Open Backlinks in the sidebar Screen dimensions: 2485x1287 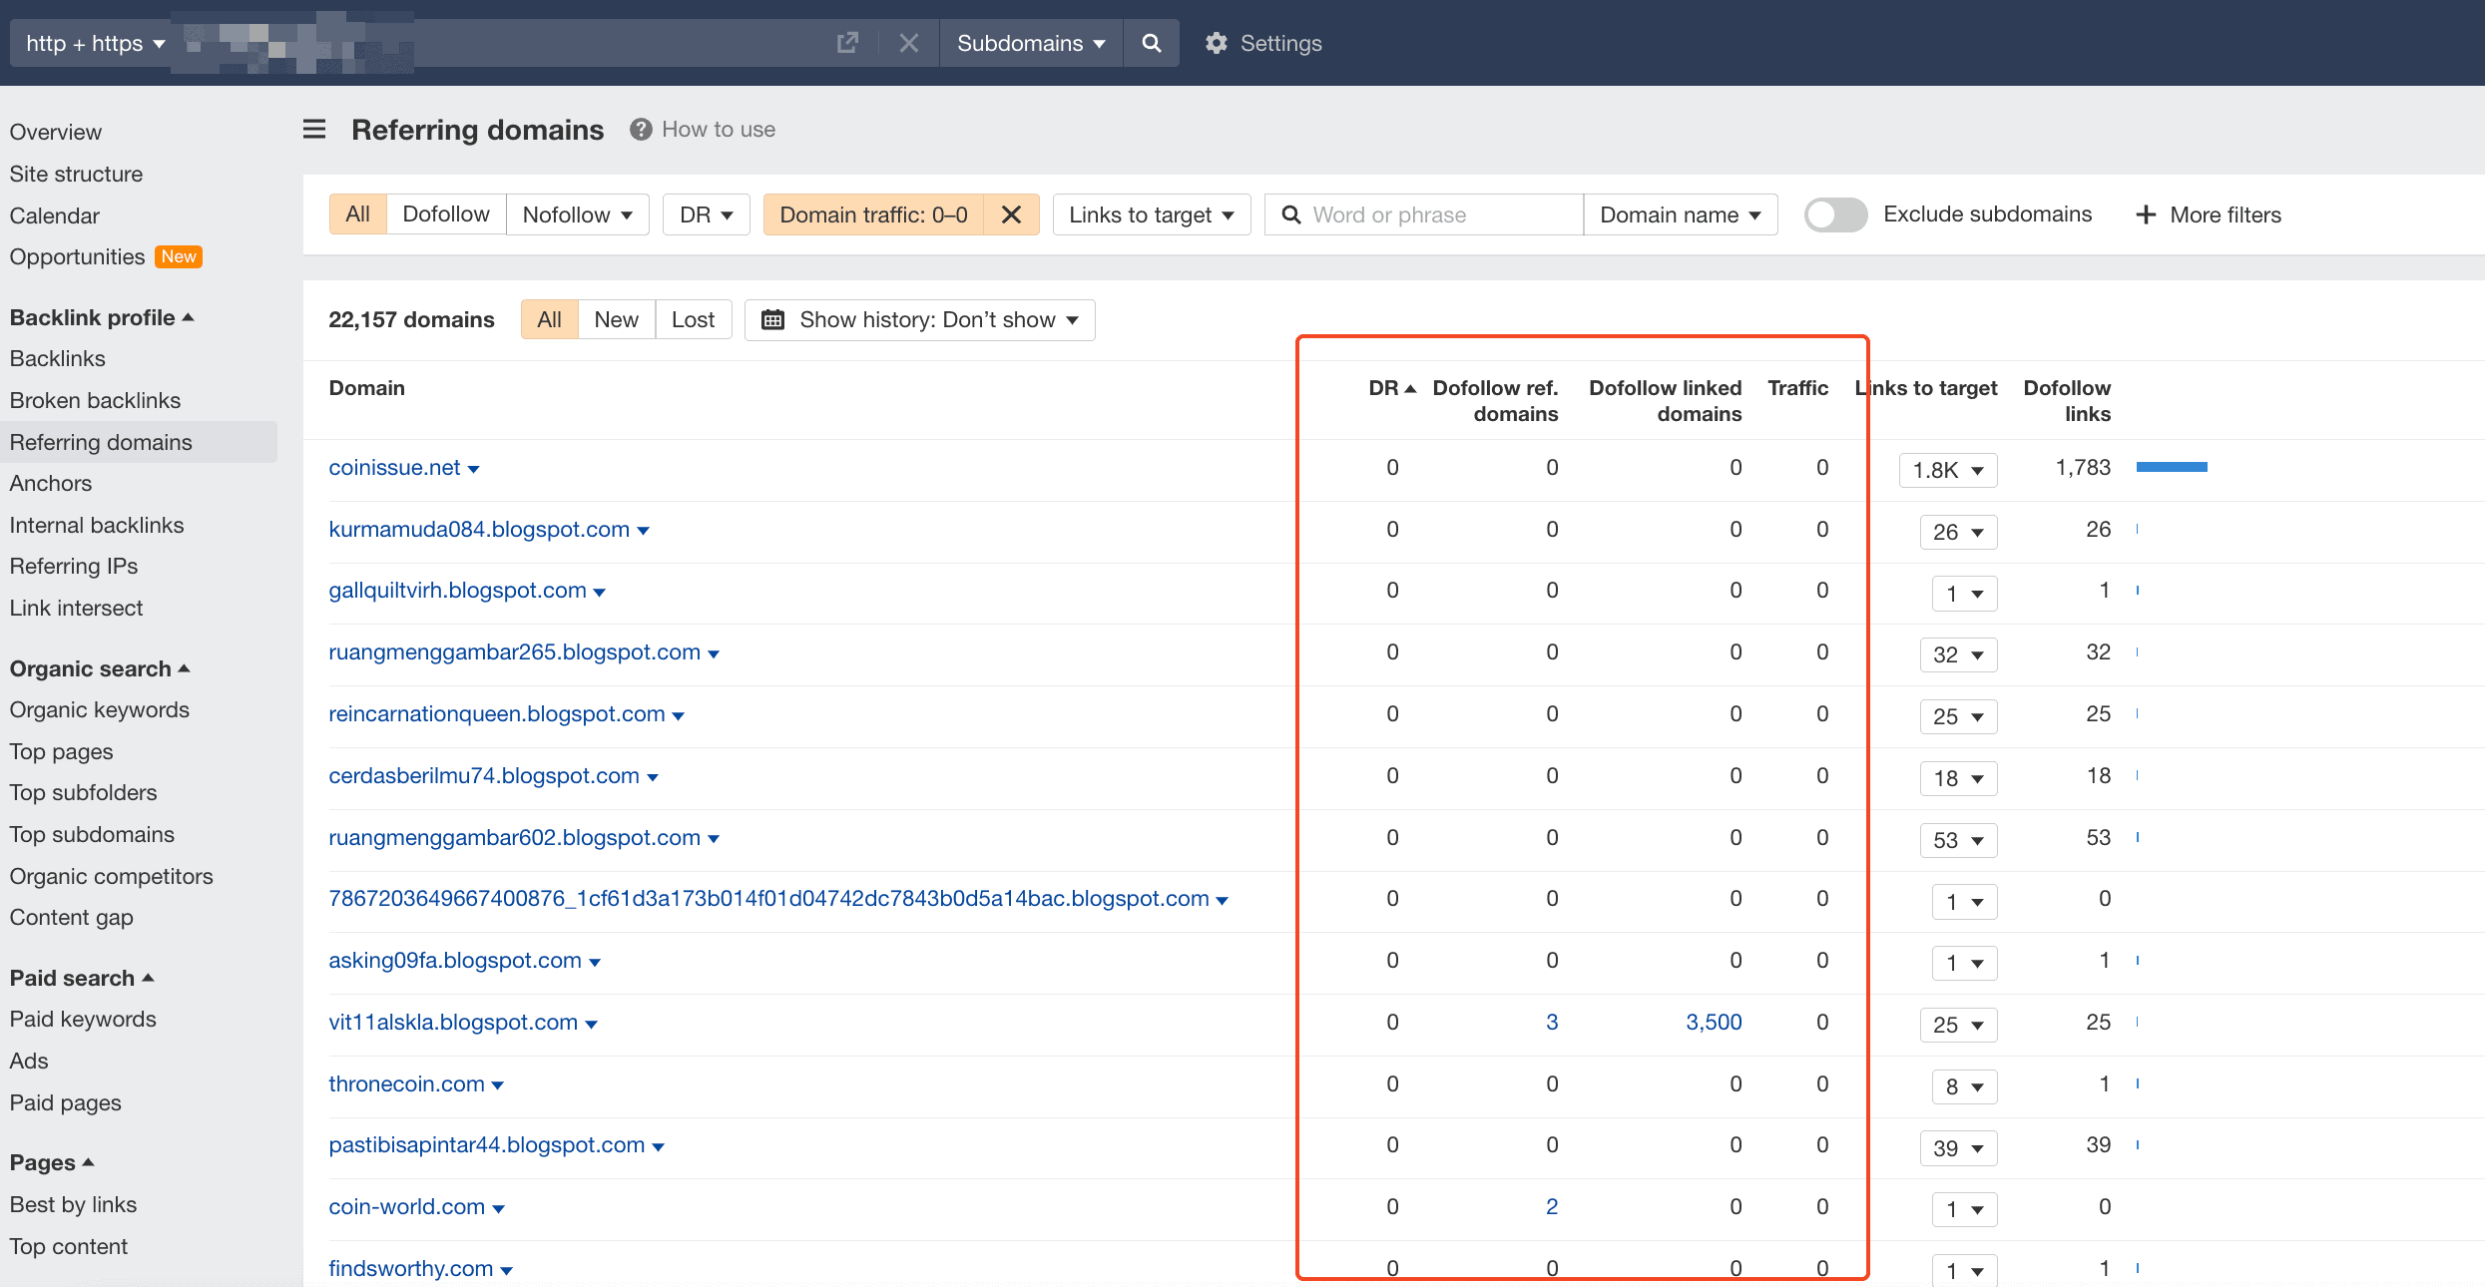(58, 358)
